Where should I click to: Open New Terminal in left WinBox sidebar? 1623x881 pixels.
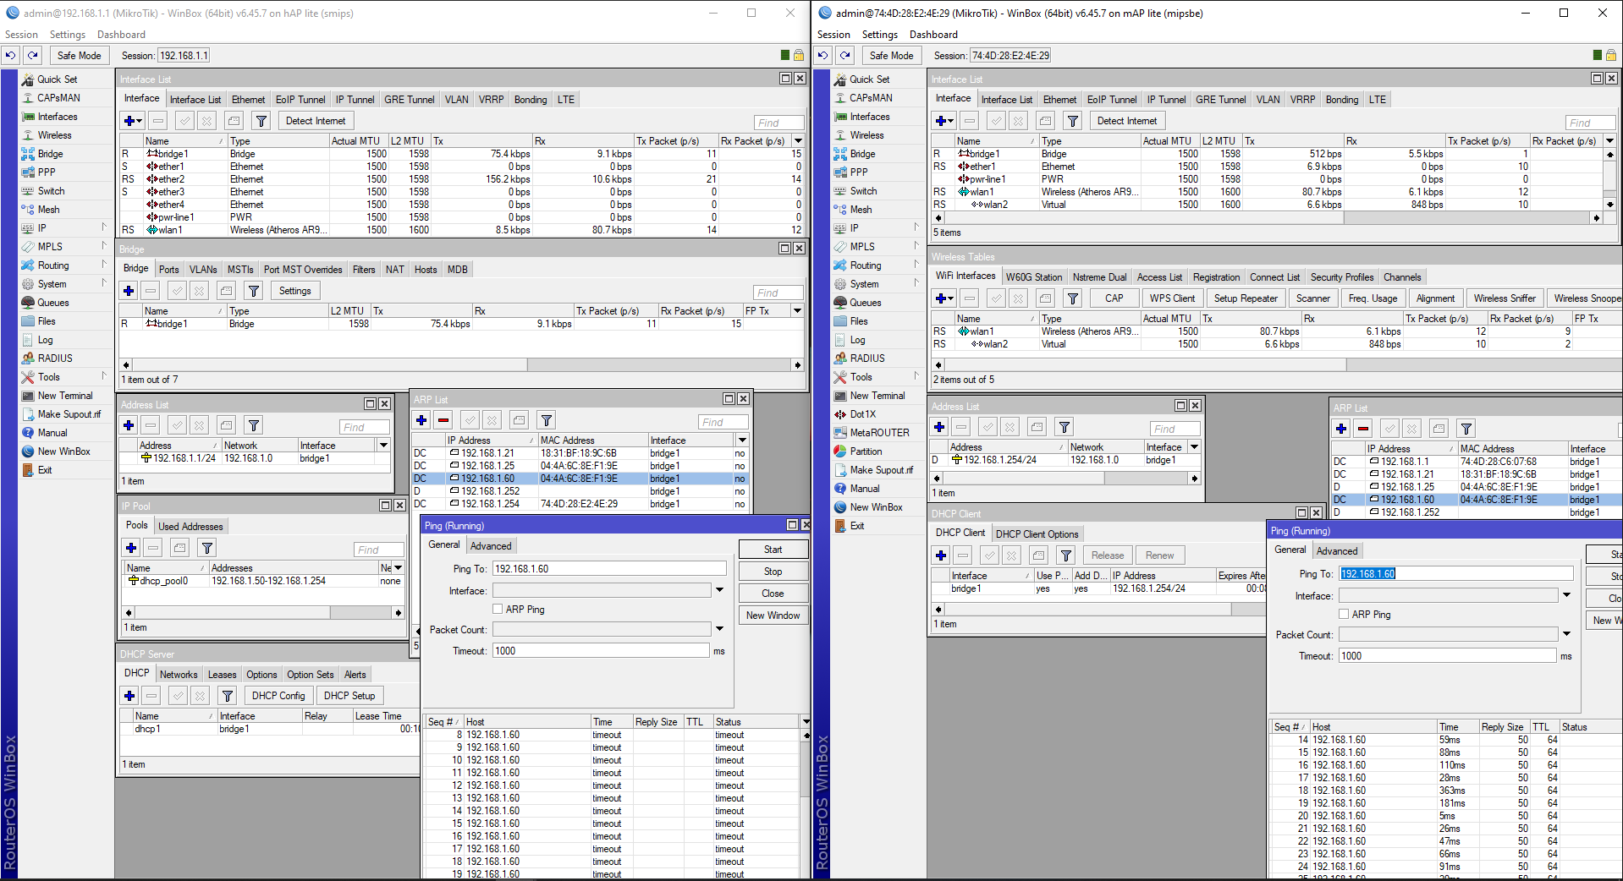pyautogui.click(x=65, y=396)
